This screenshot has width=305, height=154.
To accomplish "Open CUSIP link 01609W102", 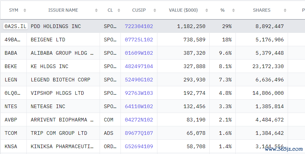I will pyautogui.click(x=139, y=53).
